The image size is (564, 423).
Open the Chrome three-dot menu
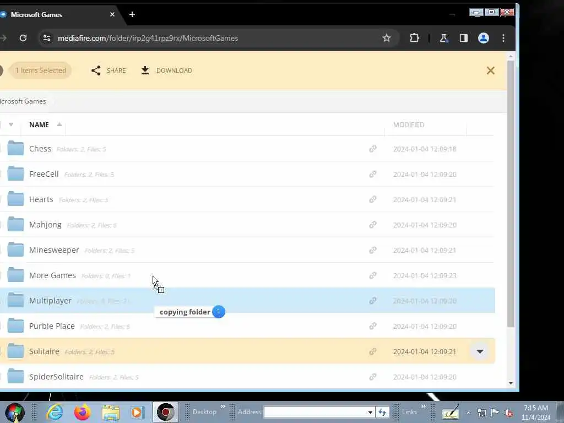point(503,38)
